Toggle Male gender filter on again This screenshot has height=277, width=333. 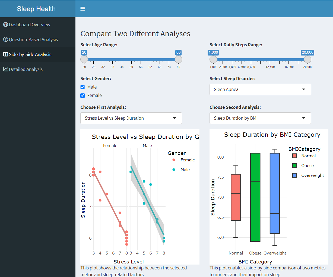[x=83, y=87]
